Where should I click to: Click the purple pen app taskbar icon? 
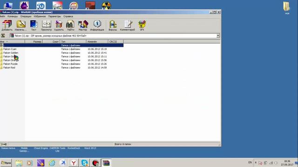click(x=41, y=163)
